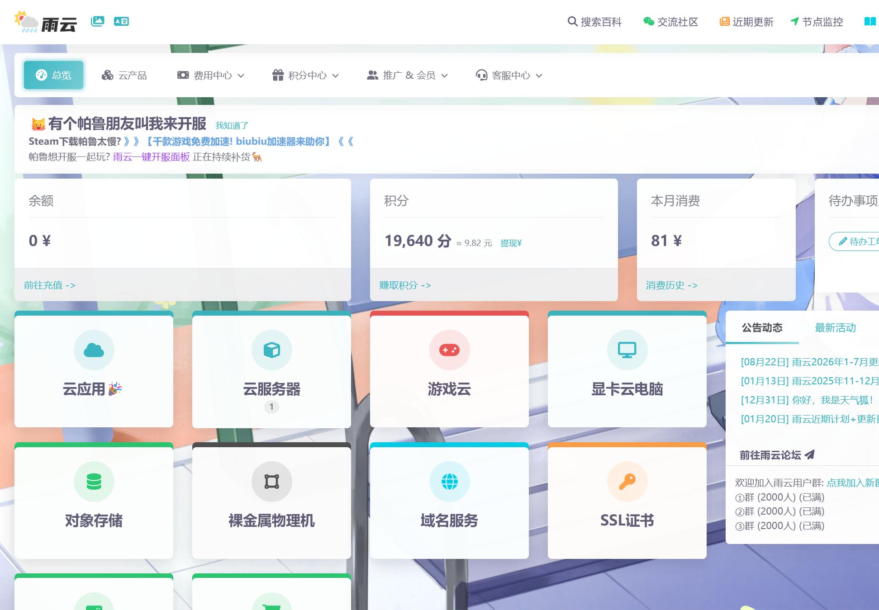Screen dimensions: 879x610
Task: Open the [01月20日] 雨云近期计划 announcement
Action: click(x=810, y=419)
